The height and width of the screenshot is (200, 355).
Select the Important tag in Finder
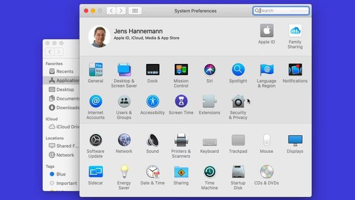[62, 183]
